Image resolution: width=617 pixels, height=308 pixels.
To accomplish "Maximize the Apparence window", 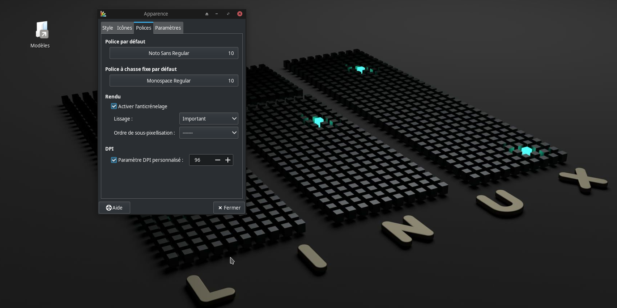I will [228, 14].
